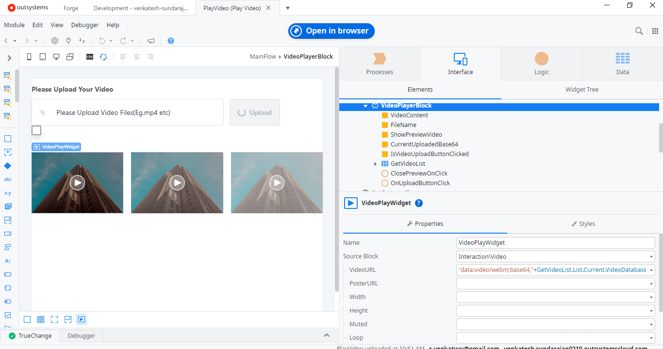Click the Upload button on the canvas
This screenshot has height=349, width=663.
(255, 112)
